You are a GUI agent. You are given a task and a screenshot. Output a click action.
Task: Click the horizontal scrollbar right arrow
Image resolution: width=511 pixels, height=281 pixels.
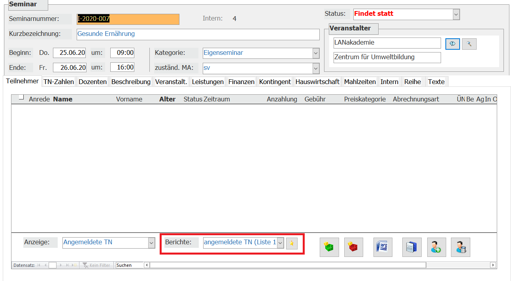[492, 265]
